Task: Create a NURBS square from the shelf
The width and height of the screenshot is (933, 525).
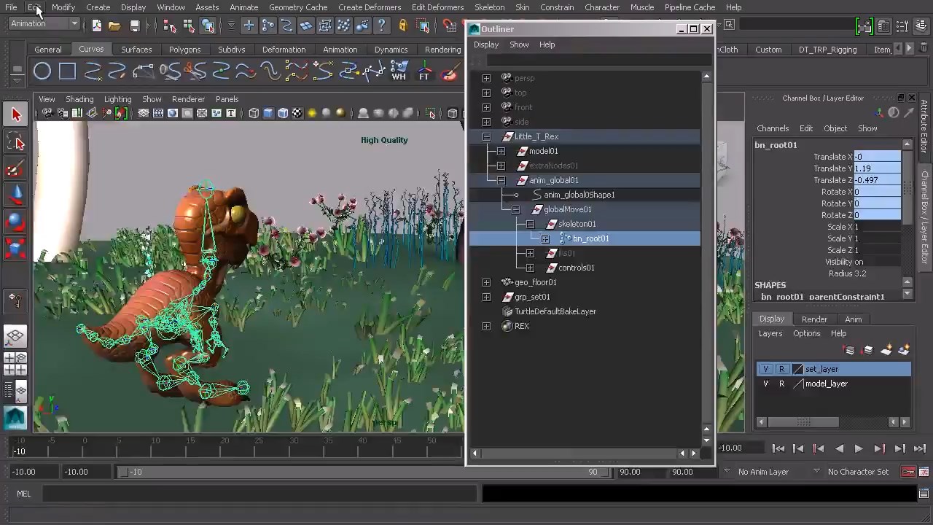Action: (x=67, y=71)
